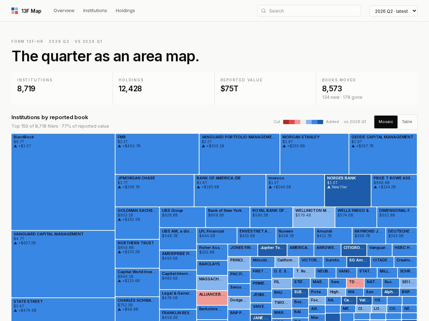429x321 pixels.
Task: Select the Berkshire tile
Action: [x=212, y=312]
